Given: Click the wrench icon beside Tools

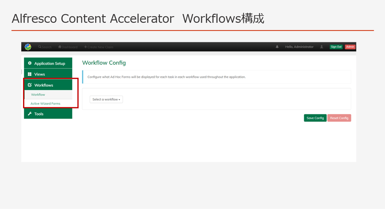Looking at the screenshot, I should click(x=30, y=114).
